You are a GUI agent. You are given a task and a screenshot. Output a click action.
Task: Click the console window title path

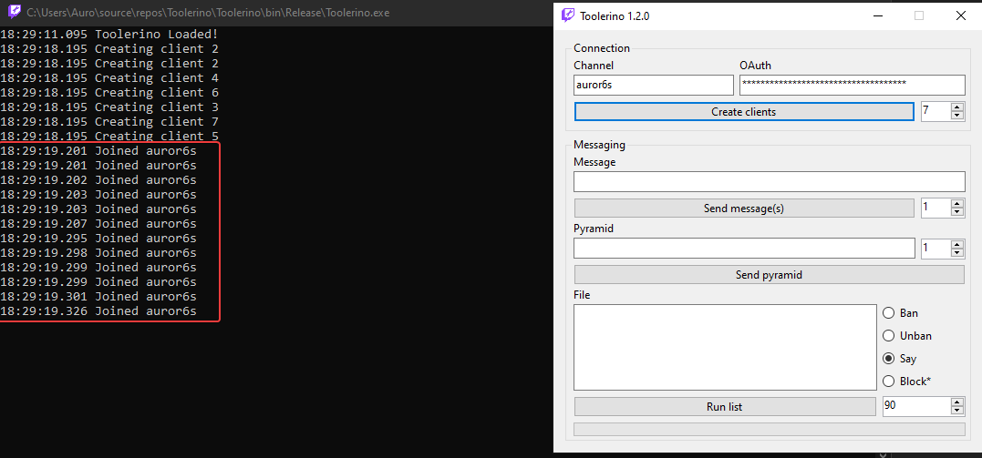[x=208, y=13]
